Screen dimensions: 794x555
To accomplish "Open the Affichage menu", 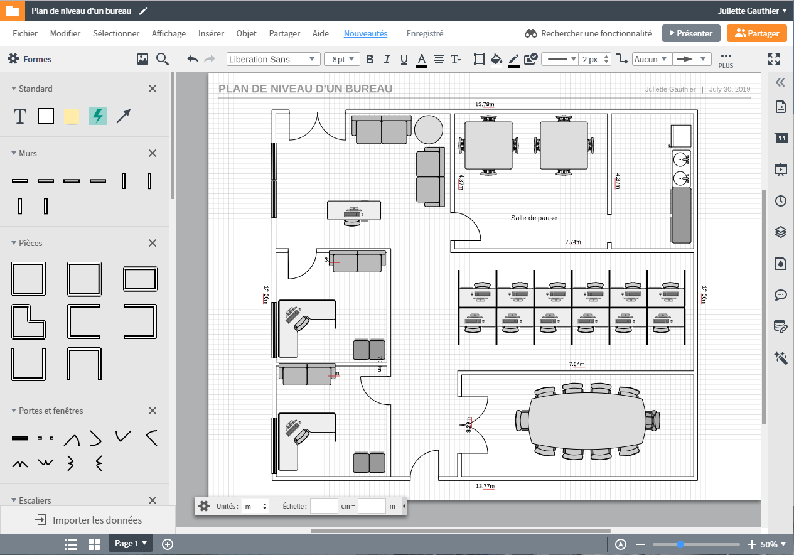I will coord(169,33).
